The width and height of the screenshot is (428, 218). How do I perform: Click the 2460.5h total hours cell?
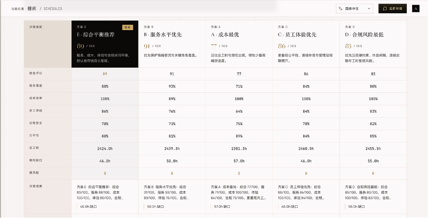coord(306,148)
